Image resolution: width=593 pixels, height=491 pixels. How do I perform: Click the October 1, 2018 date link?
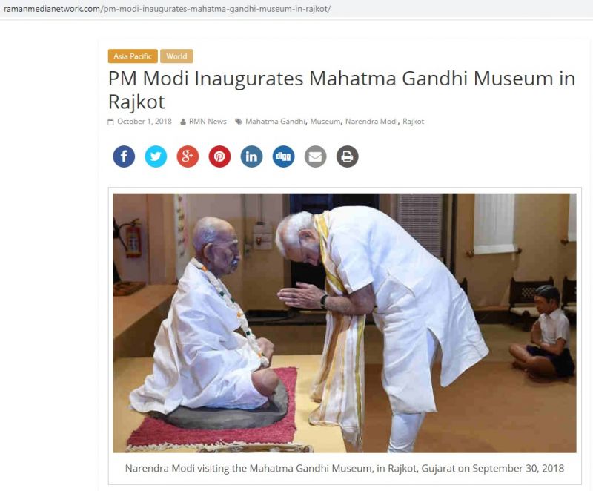144,122
